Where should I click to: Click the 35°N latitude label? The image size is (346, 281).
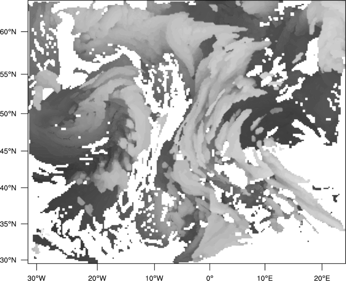8,224
